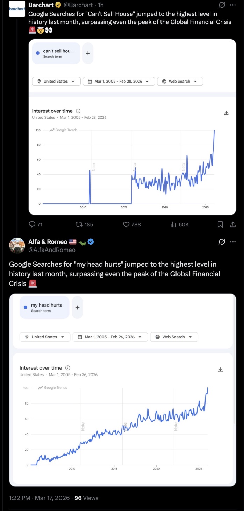Retweet the Barchart post

click(x=78, y=224)
